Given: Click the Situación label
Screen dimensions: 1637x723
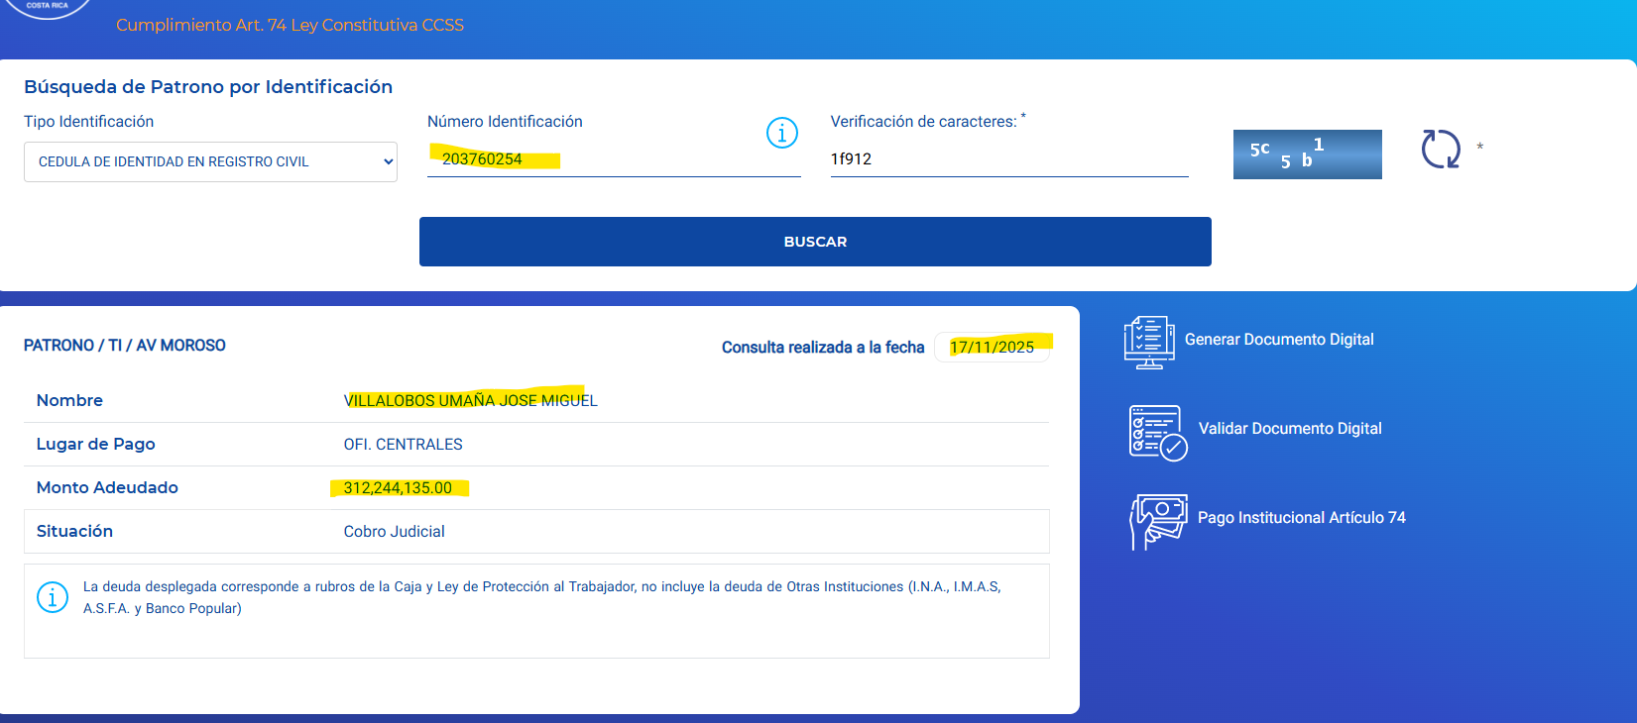Looking at the screenshot, I should (x=74, y=531).
